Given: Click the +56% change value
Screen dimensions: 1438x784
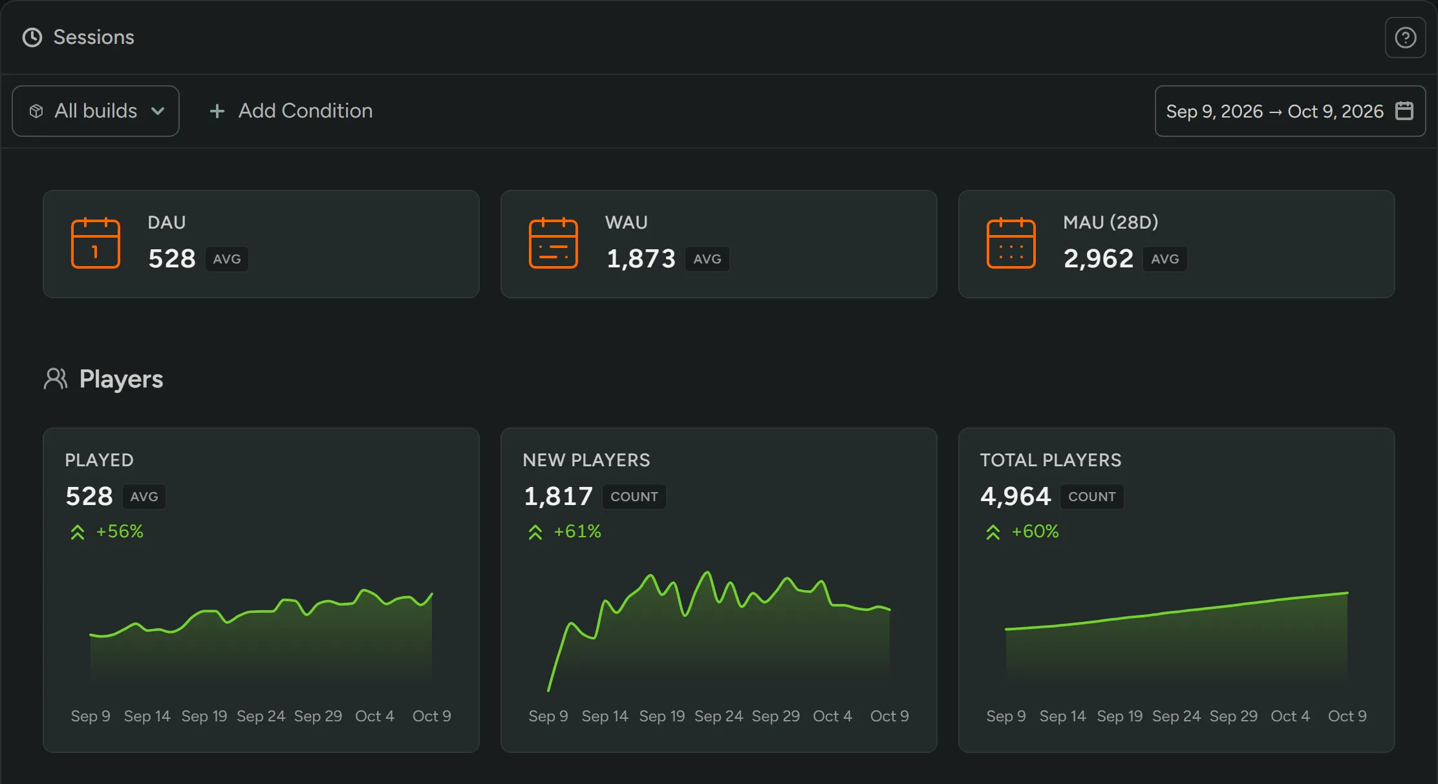Looking at the screenshot, I should click(120, 531).
